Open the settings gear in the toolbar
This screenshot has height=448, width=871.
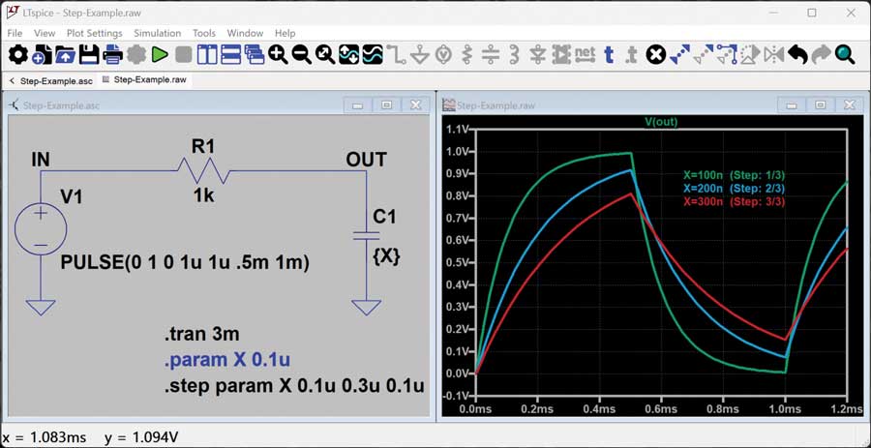point(17,55)
